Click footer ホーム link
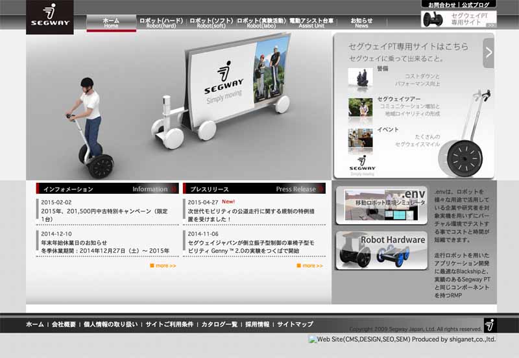The image size is (519, 358). point(35,324)
